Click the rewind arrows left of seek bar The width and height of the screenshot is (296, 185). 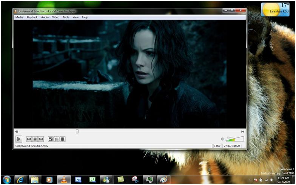pyautogui.click(x=17, y=131)
